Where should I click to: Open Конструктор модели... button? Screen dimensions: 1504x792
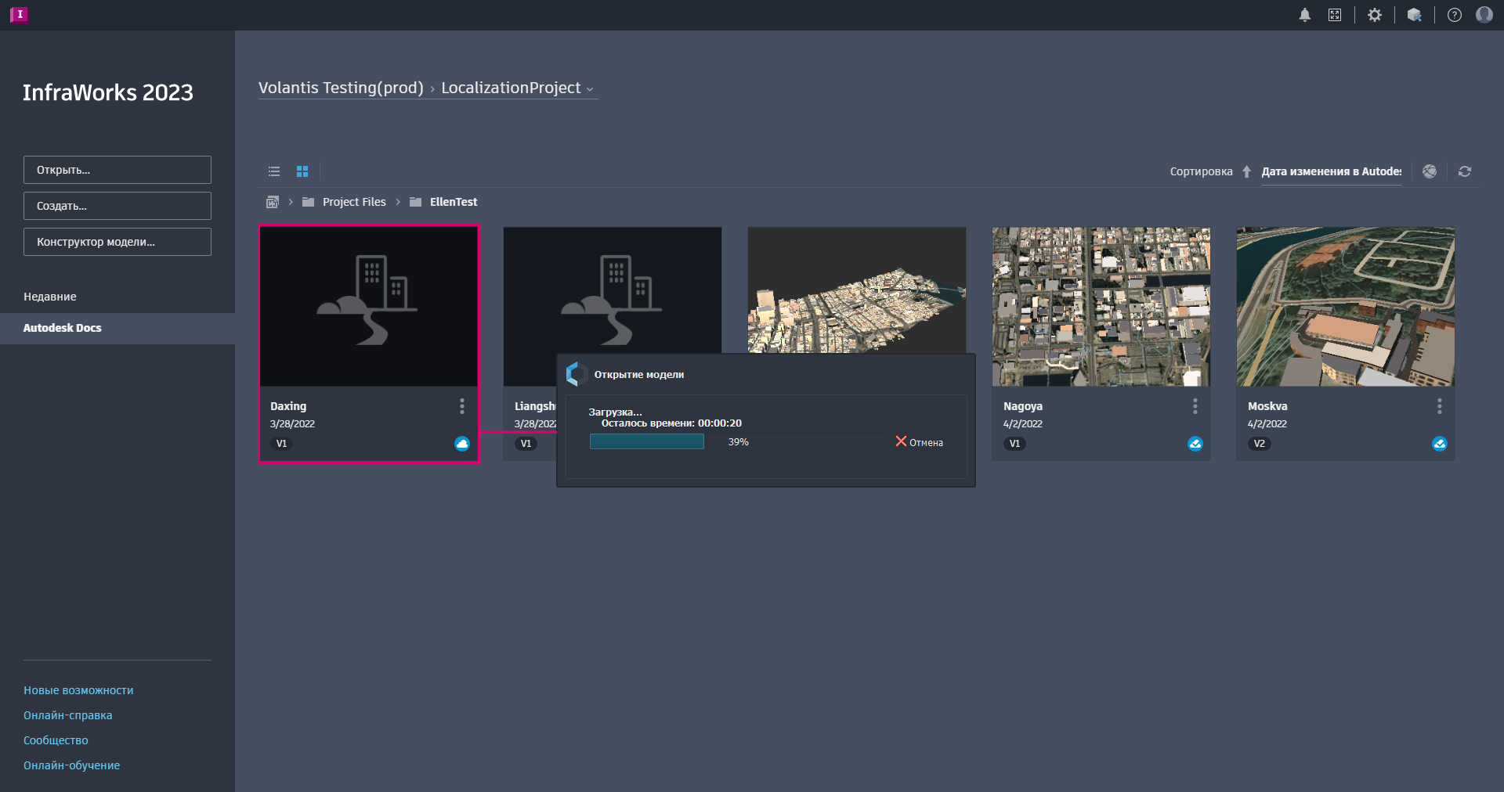tap(117, 242)
